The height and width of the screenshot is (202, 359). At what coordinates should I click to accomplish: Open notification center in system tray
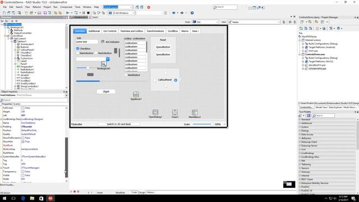click(x=353, y=198)
